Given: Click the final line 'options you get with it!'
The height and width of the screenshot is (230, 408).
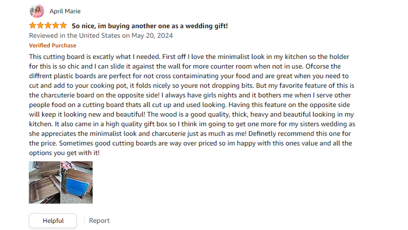Looking at the screenshot, I should coord(64,153).
